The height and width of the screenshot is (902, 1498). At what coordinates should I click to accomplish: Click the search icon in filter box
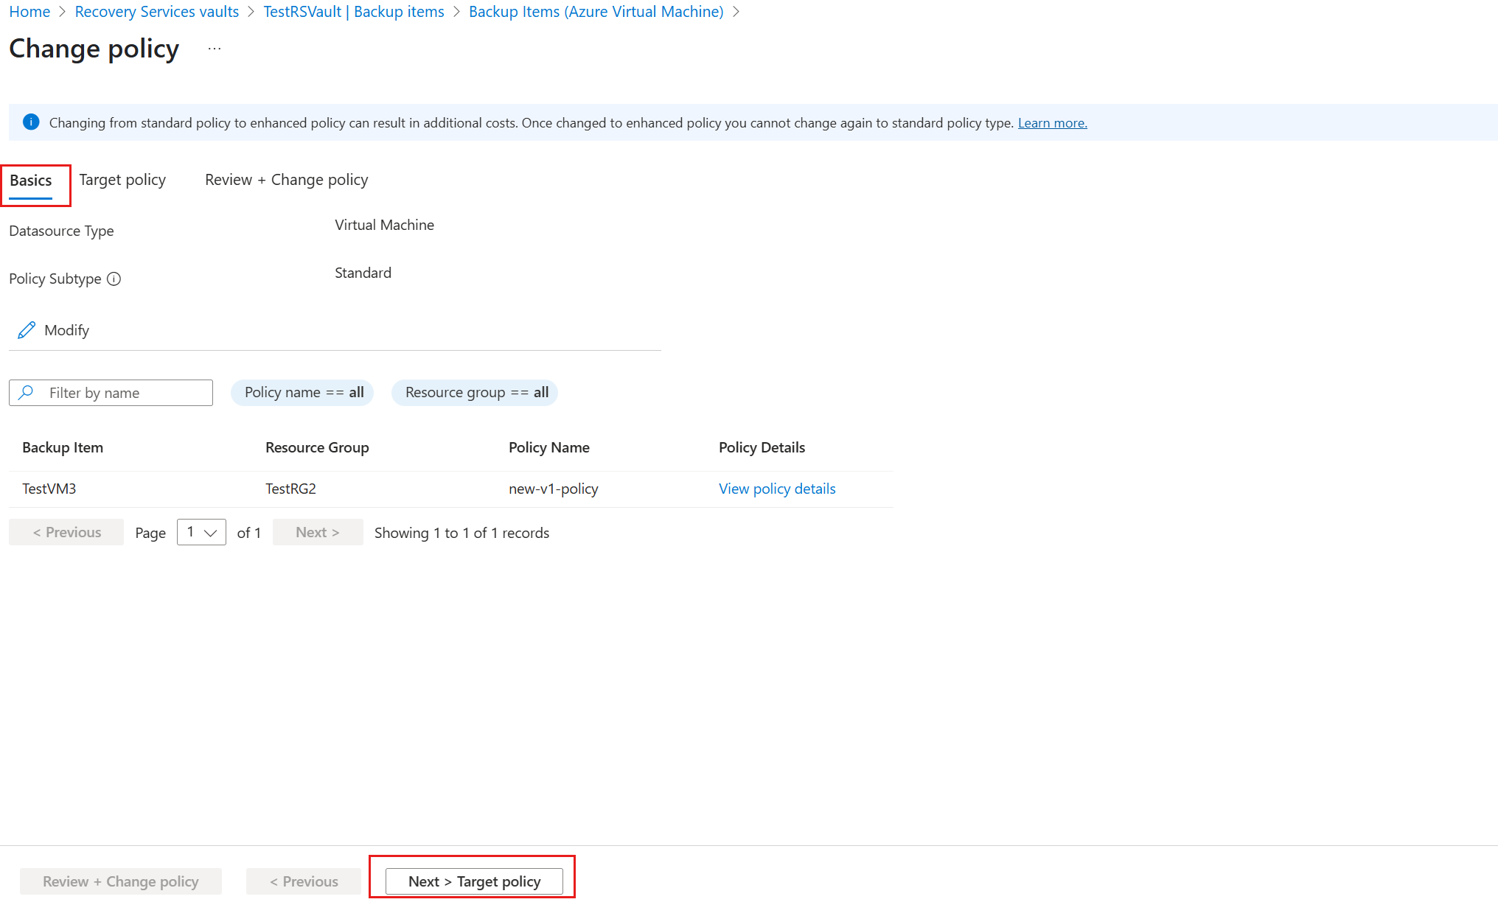[27, 393]
